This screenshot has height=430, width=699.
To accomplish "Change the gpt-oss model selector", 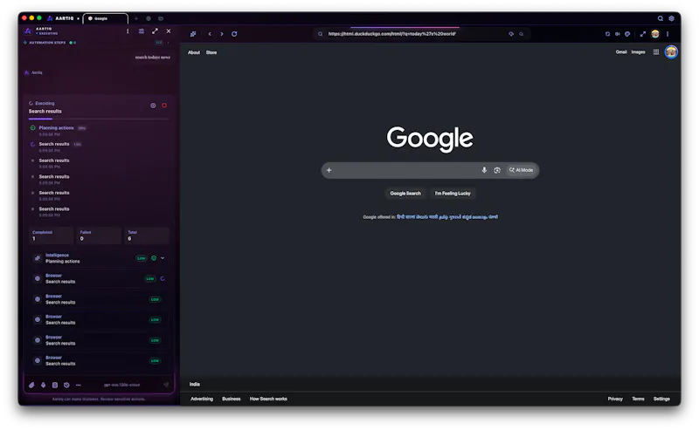I will (122, 385).
